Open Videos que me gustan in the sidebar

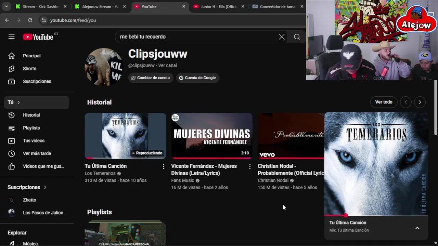click(x=37, y=166)
